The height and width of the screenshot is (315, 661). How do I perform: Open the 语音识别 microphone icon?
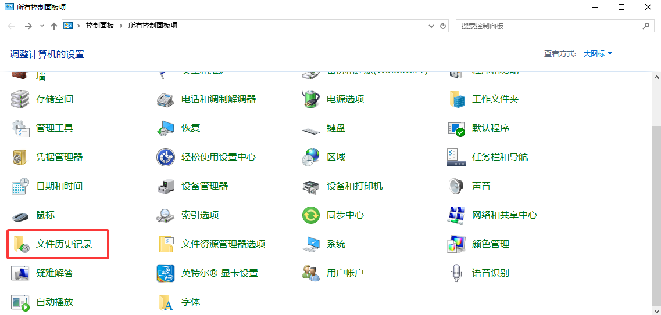[x=456, y=273]
